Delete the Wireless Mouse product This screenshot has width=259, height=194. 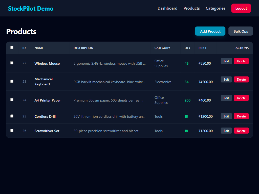tap(241, 61)
